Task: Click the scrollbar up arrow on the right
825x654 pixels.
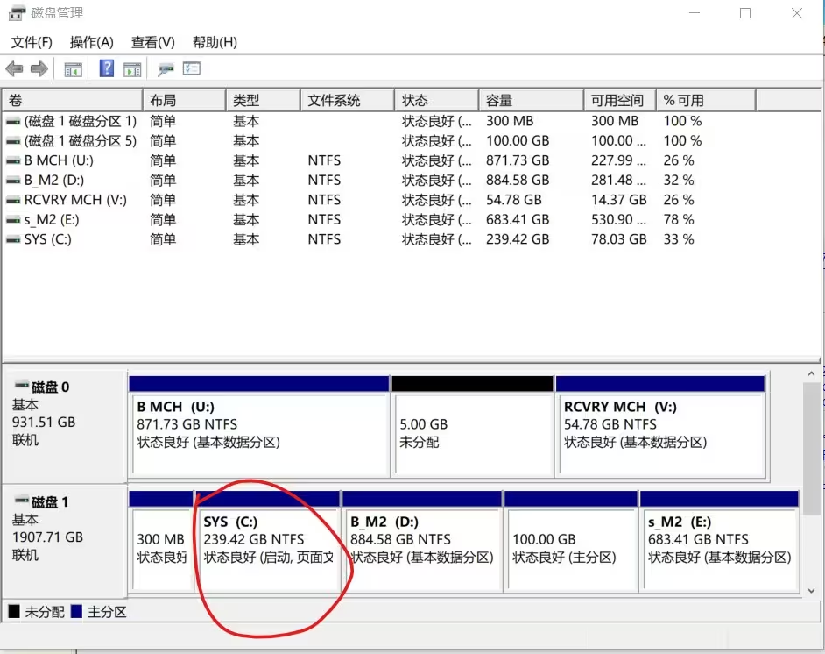Action: (811, 372)
